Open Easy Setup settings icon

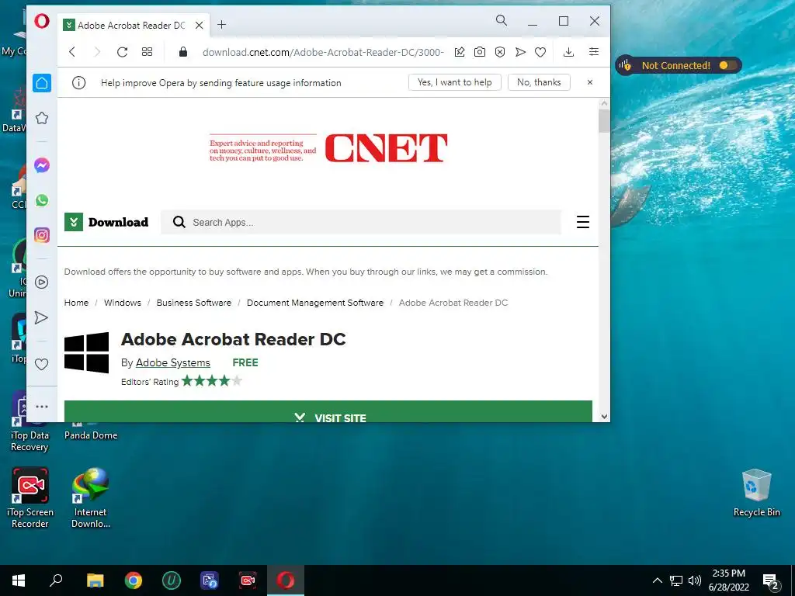coord(594,52)
